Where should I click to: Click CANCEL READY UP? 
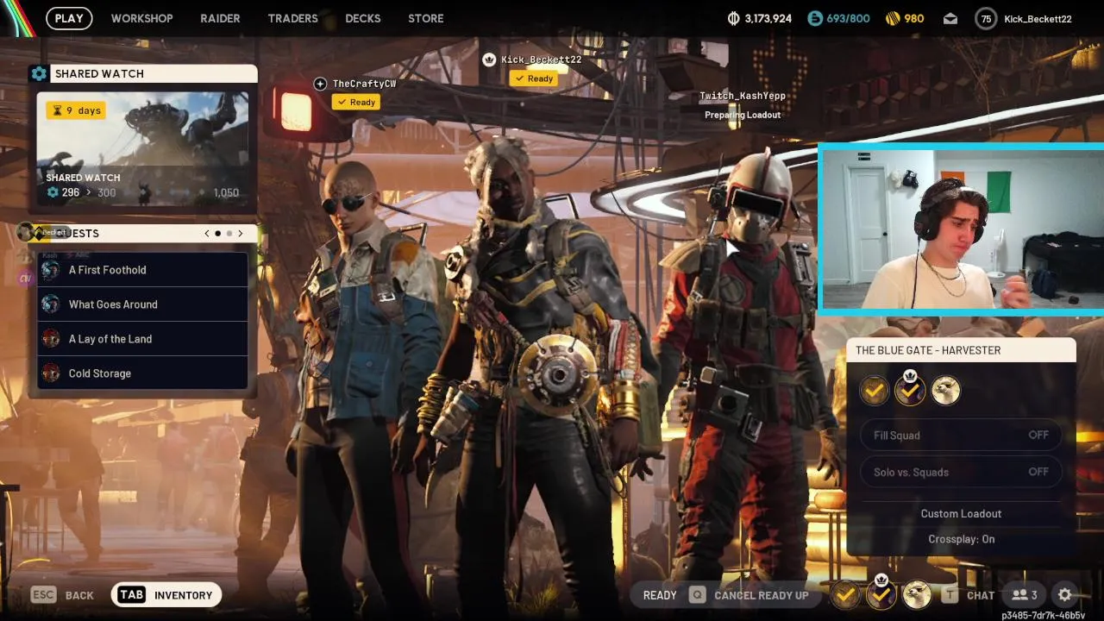point(762,595)
